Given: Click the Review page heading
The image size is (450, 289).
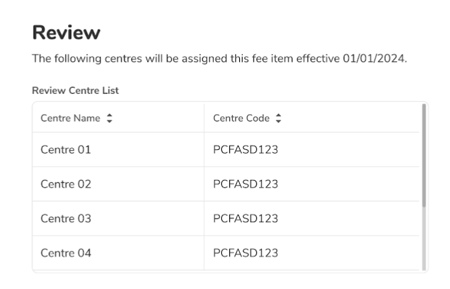Looking at the screenshot, I should [x=66, y=32].
